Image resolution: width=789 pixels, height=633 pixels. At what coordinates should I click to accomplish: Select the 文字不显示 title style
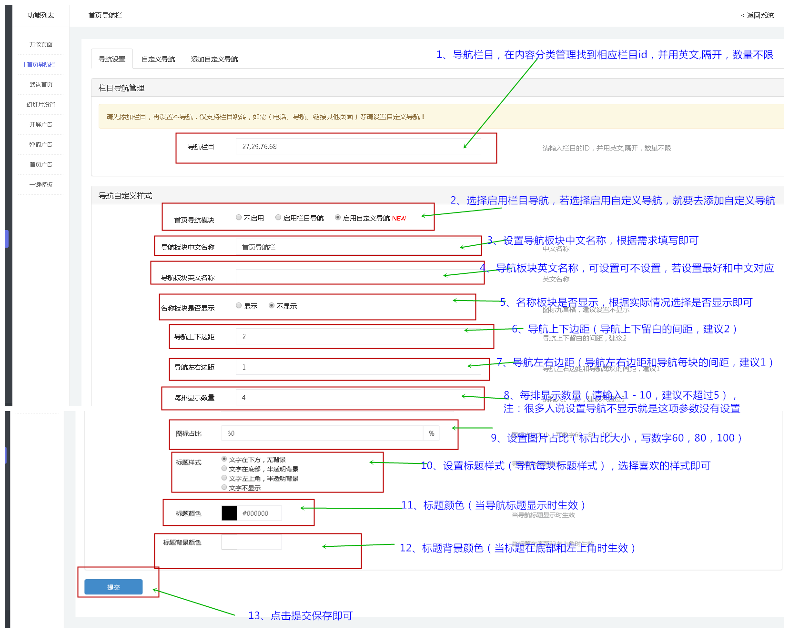click(x=224, y=487)
